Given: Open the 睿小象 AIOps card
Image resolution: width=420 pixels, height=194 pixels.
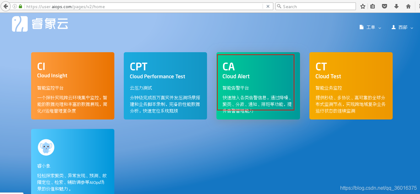Looking at the screenshot, I should (73, 161).
